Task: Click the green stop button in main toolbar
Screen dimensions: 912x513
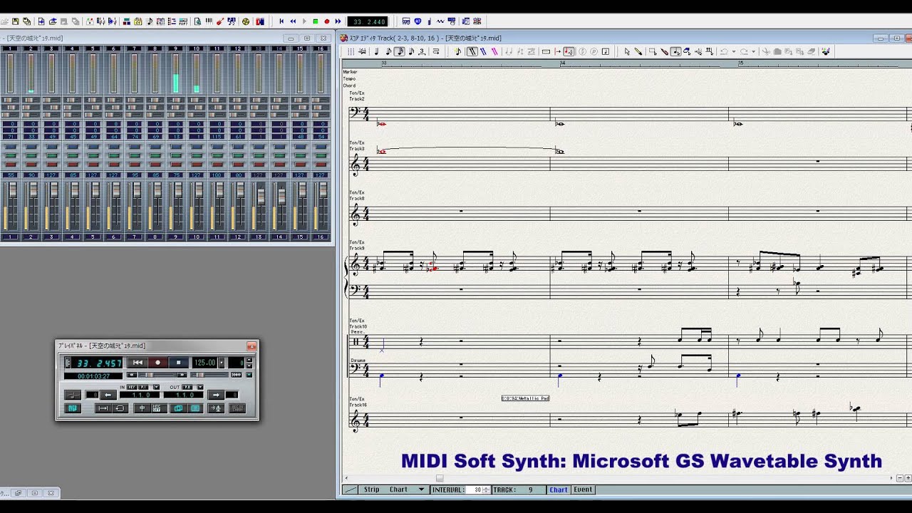Action: coord(316,21)
